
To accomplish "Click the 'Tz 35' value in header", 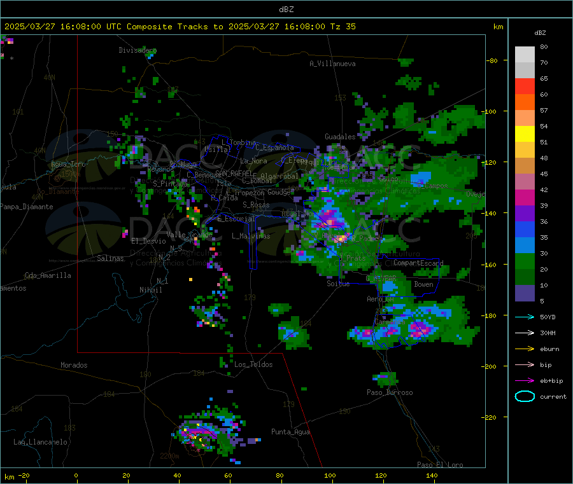I will (x=343, y=27).
